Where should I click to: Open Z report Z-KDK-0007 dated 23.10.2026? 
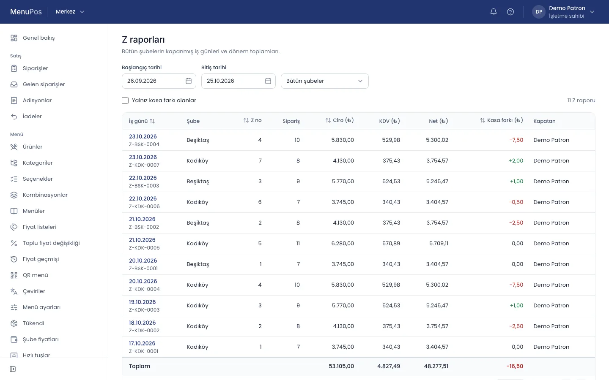pos(143,157)
